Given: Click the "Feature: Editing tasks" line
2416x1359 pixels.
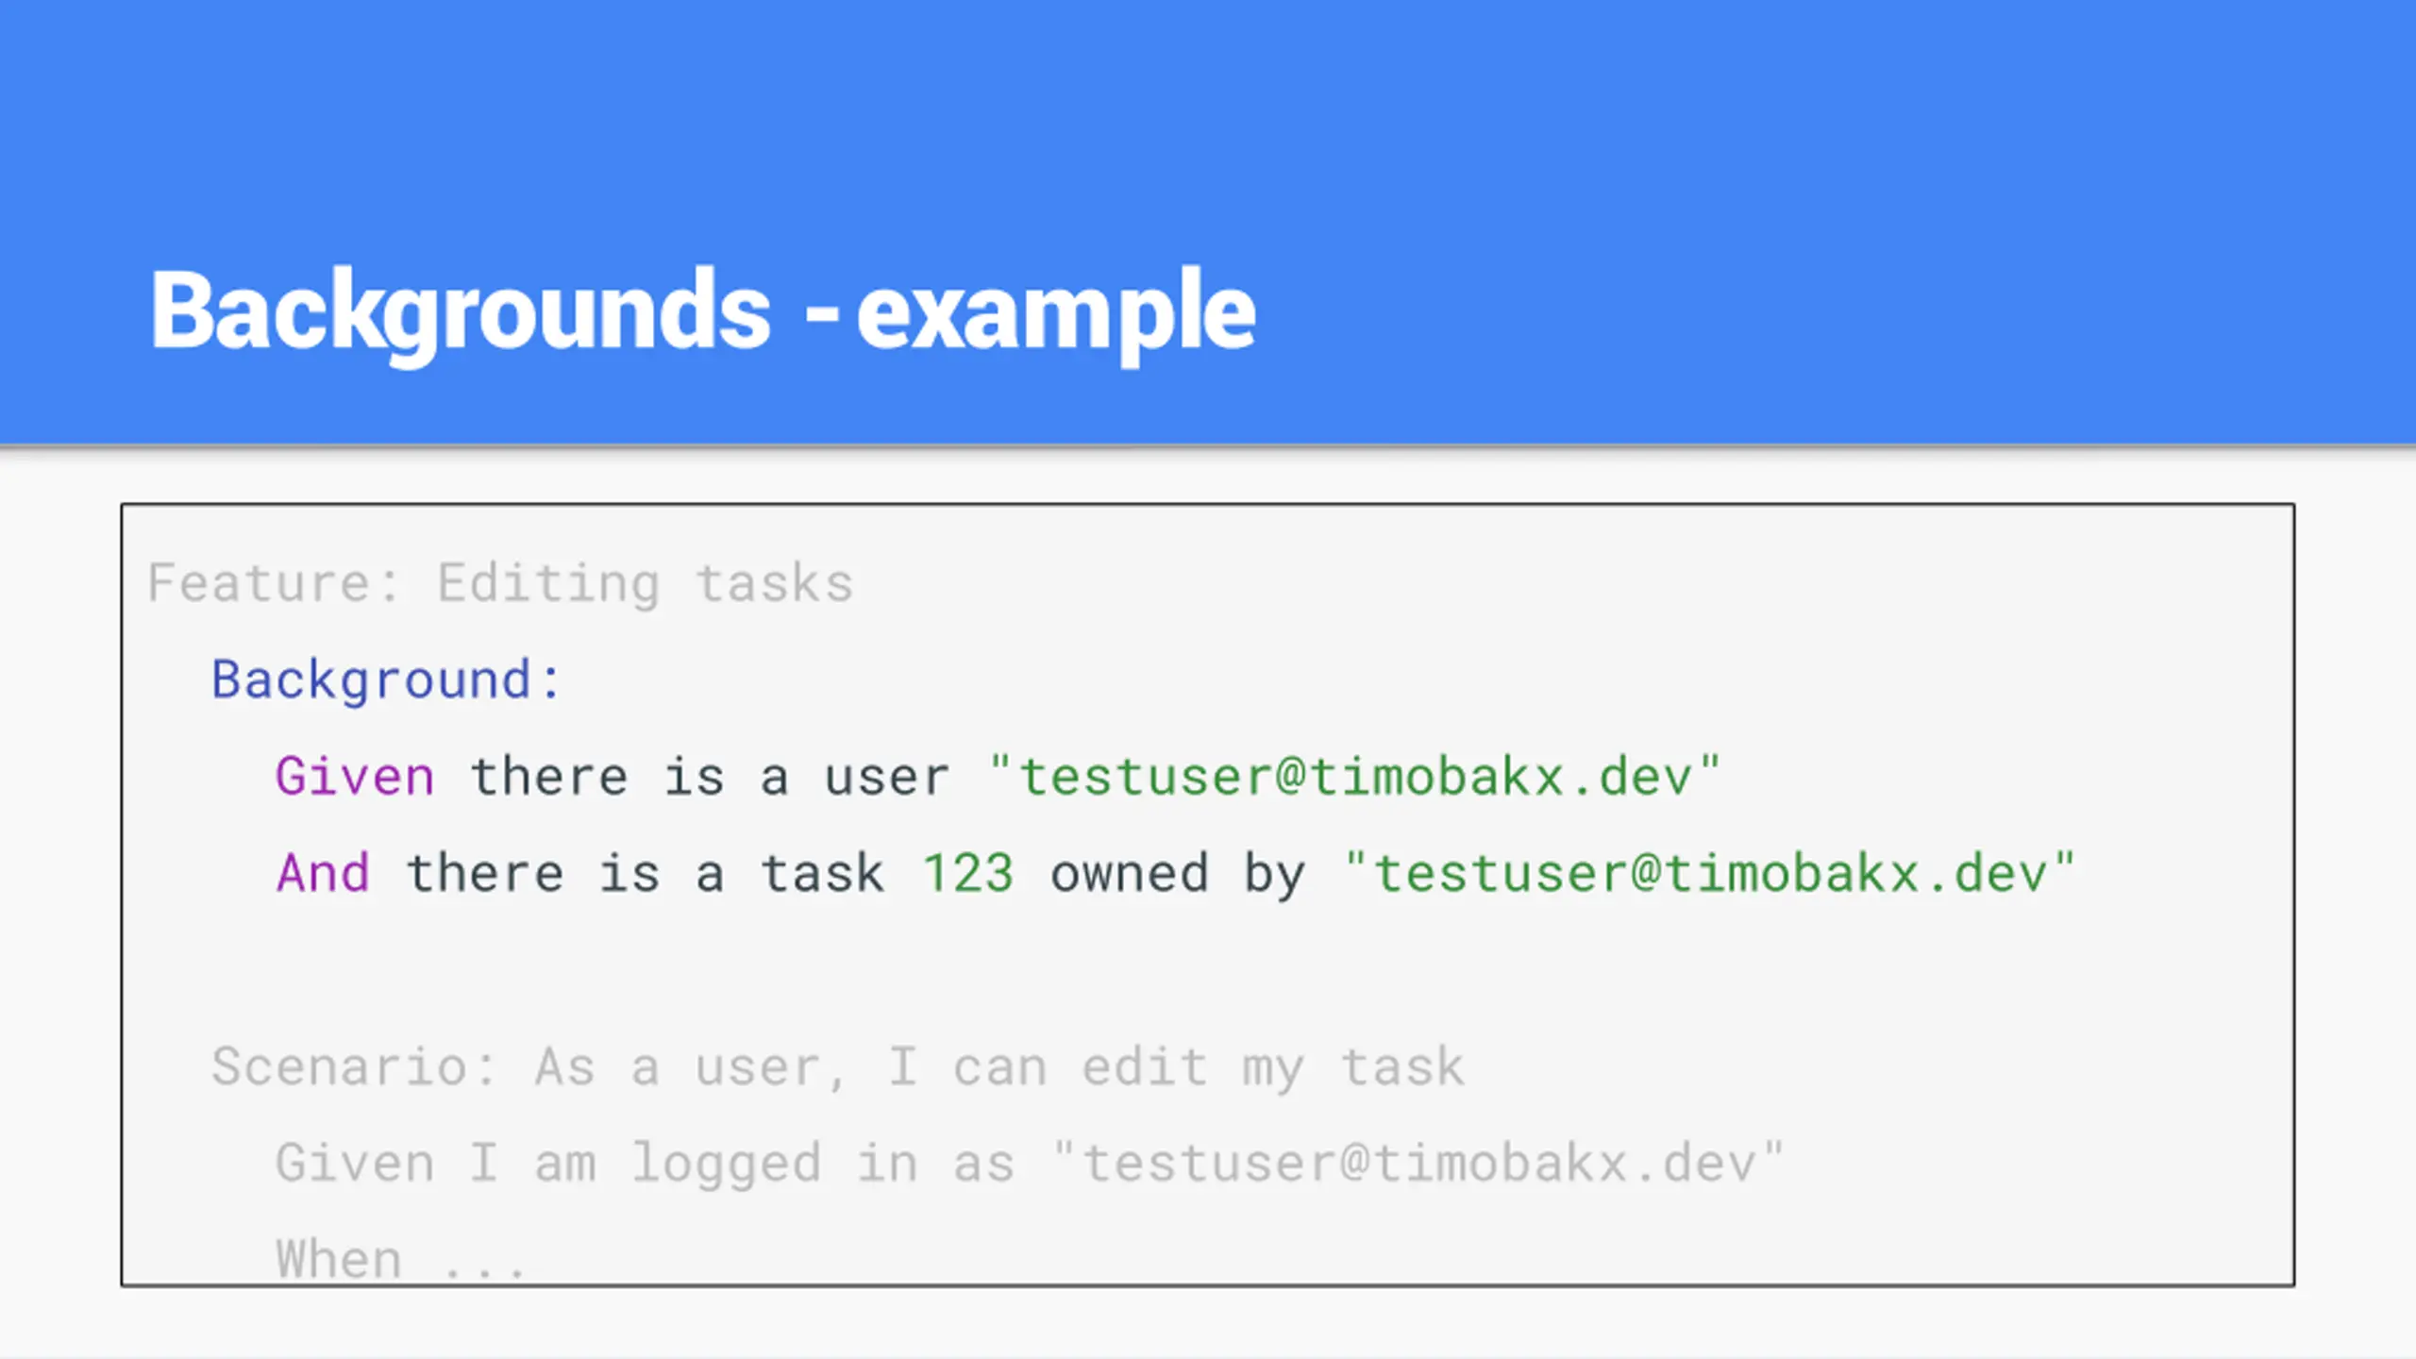Looking at the screenshot, I should tap(500, 582).
